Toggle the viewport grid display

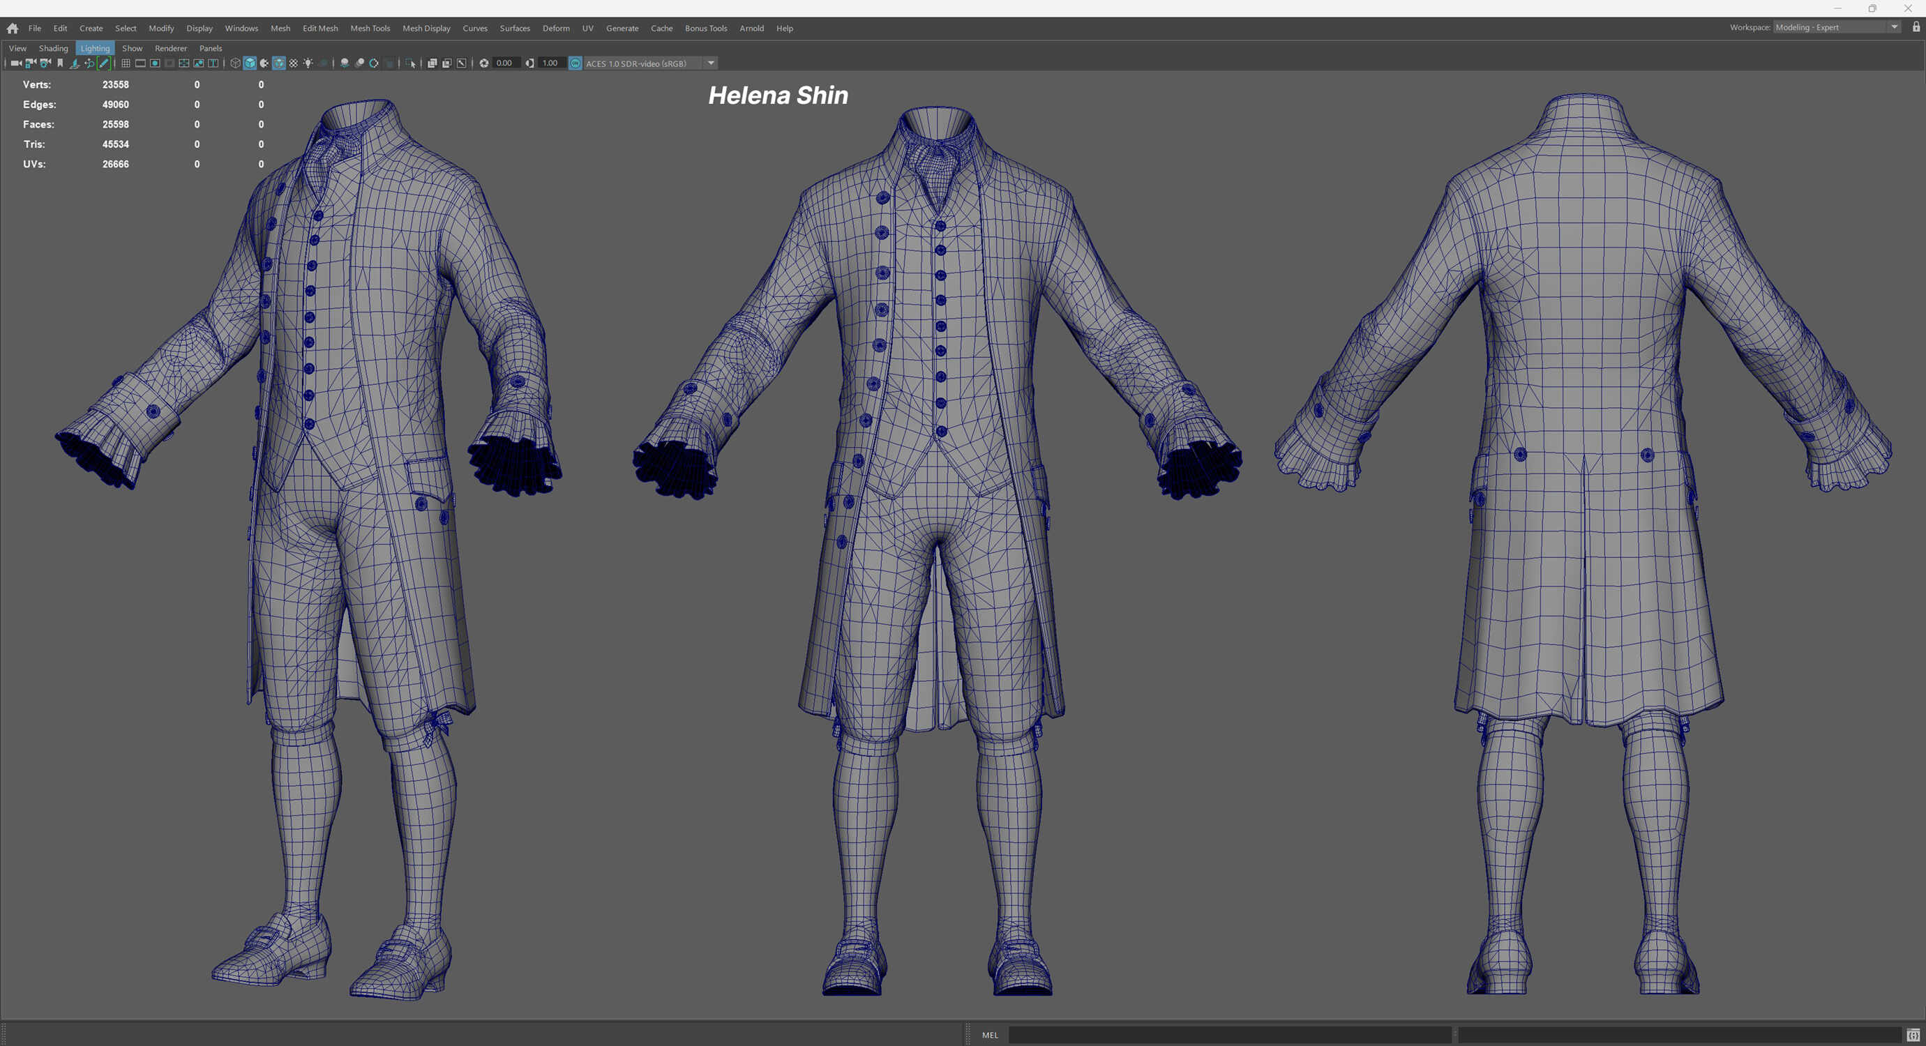point(126,63)
